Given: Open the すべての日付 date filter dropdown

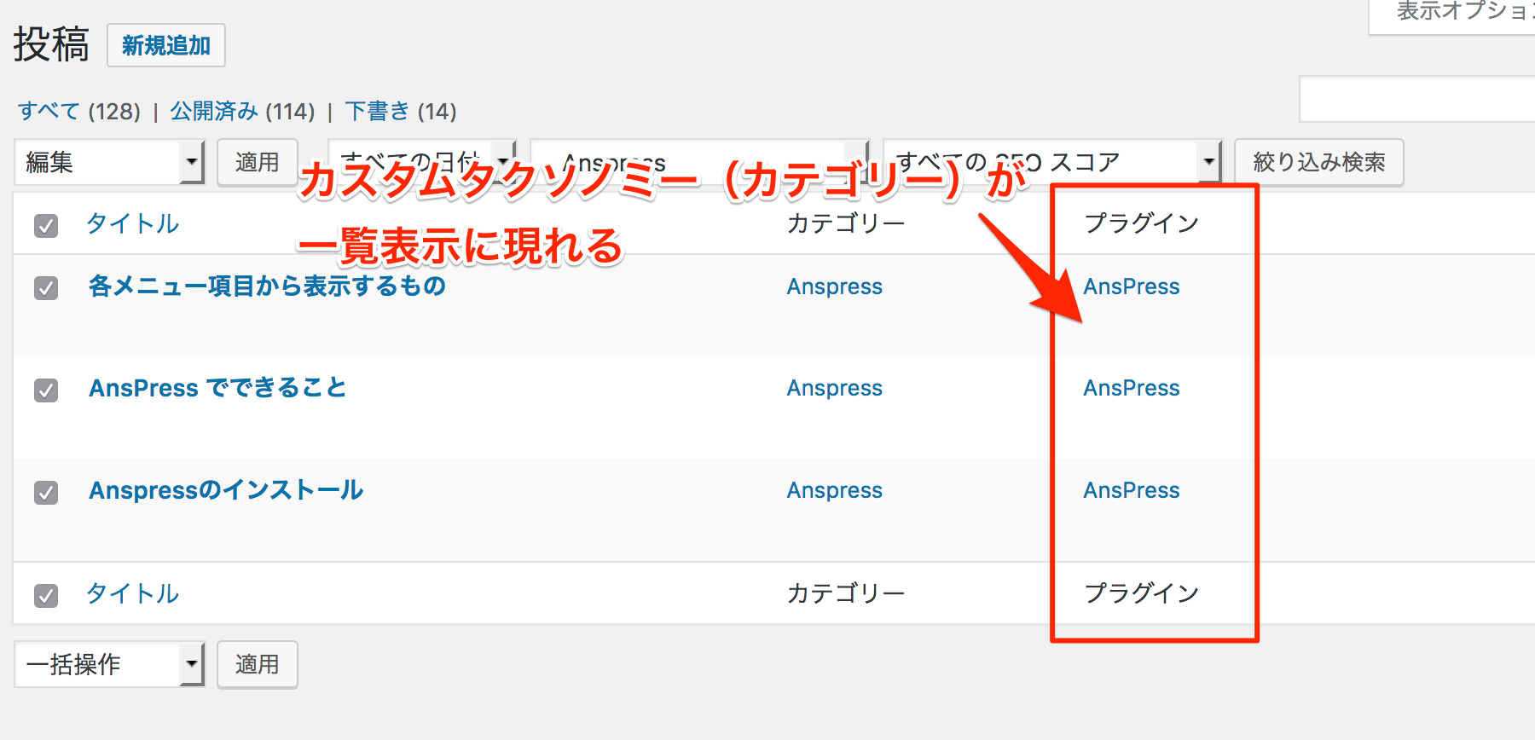Looking at the screenshot, I should point(422,161).
